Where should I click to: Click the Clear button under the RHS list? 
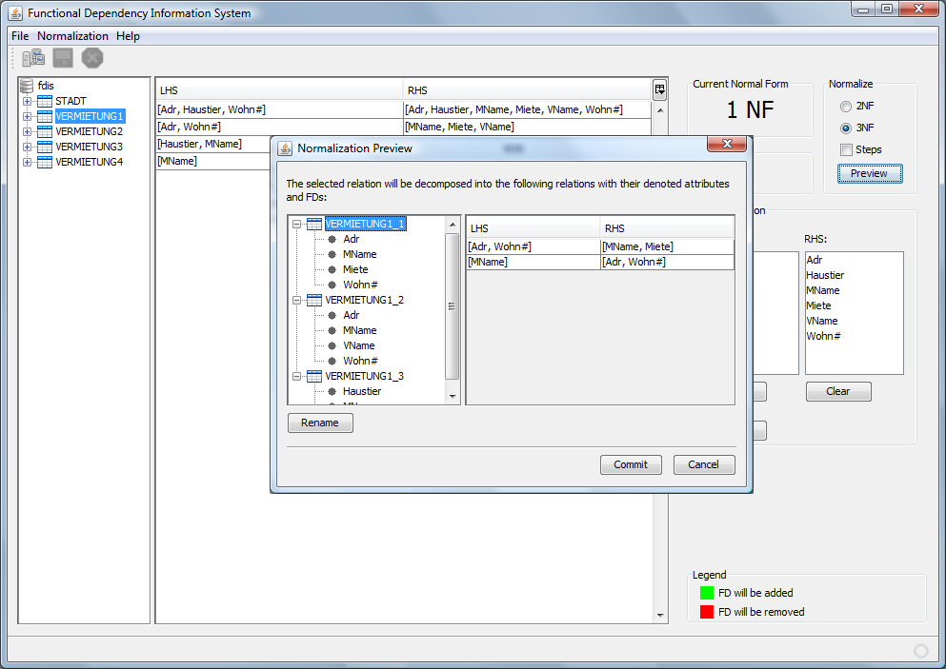[x=838, y=392]
